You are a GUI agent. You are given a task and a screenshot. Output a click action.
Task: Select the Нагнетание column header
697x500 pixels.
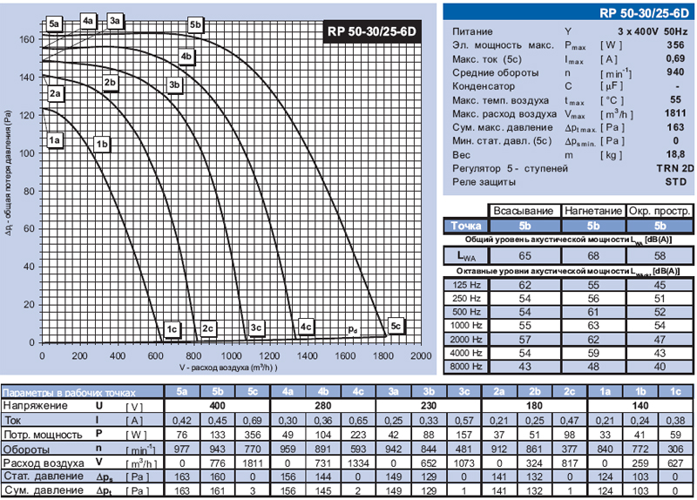click(x=592, y=210)
